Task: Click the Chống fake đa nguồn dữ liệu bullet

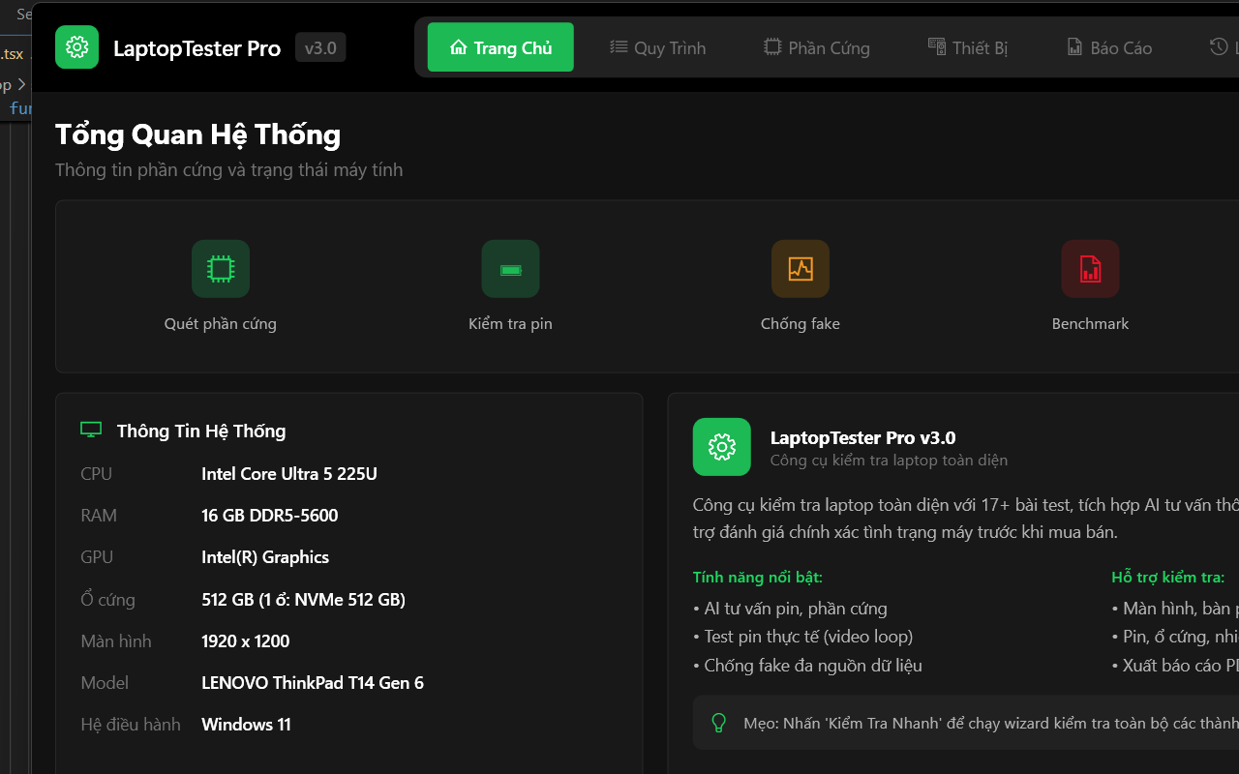Action: [808, 666]
